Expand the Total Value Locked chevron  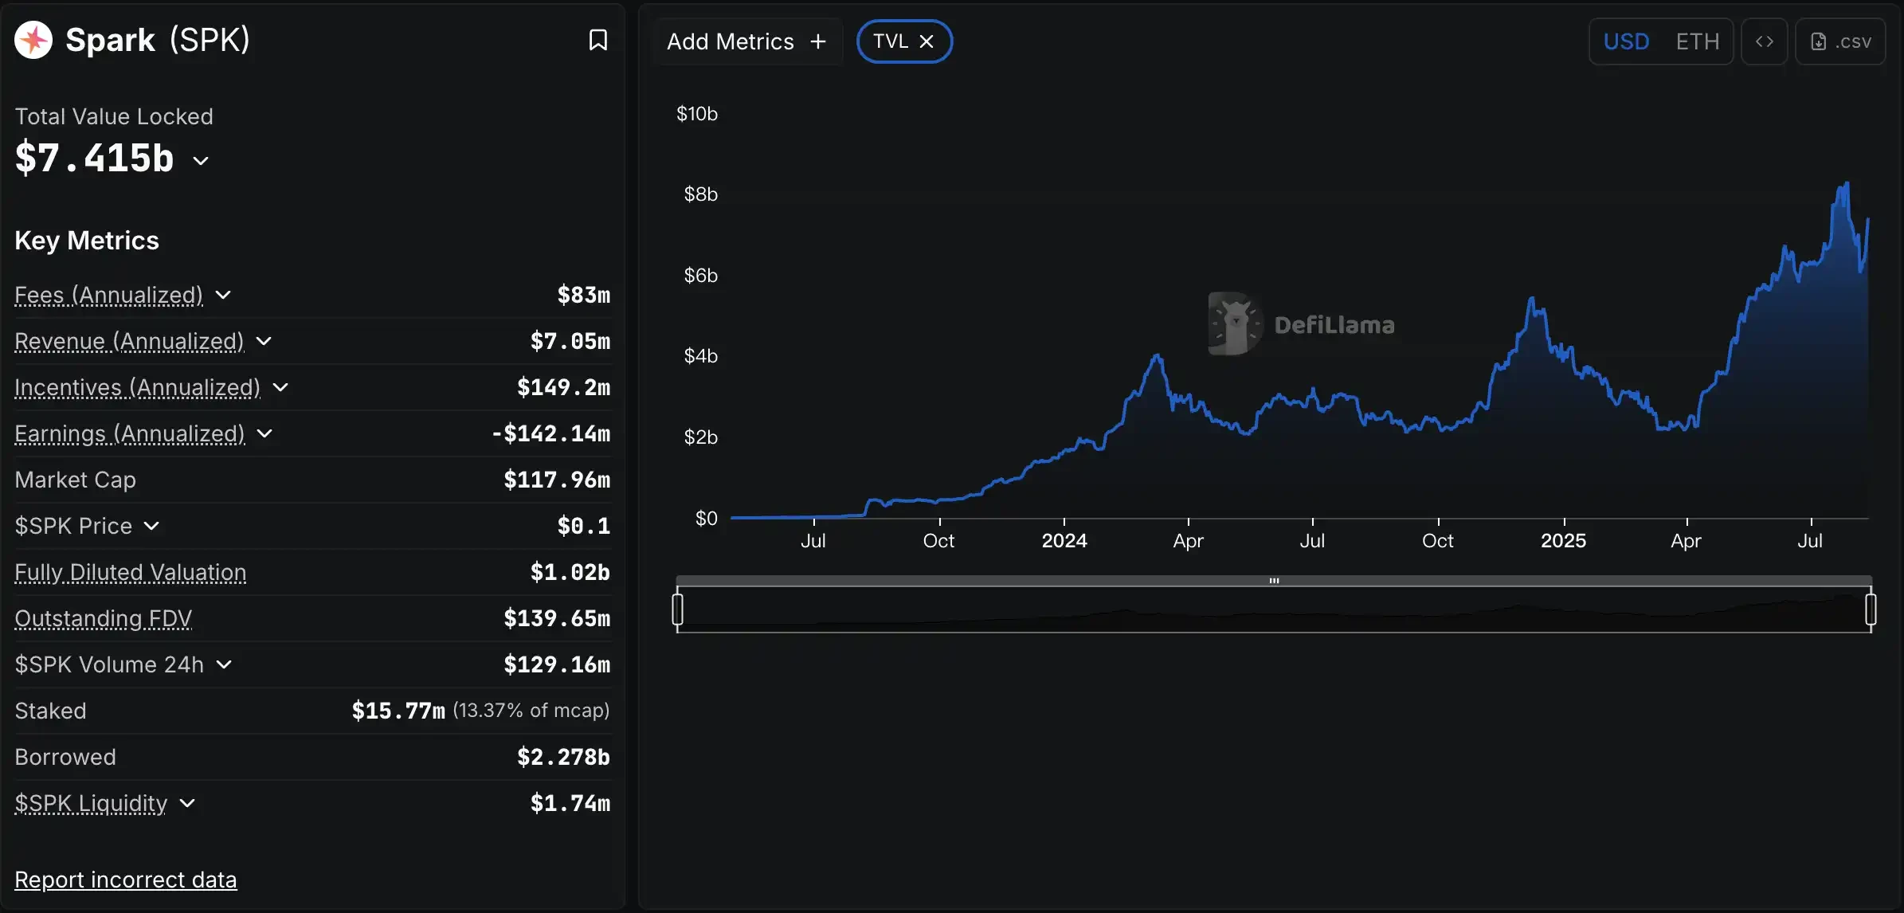[201, 160]
